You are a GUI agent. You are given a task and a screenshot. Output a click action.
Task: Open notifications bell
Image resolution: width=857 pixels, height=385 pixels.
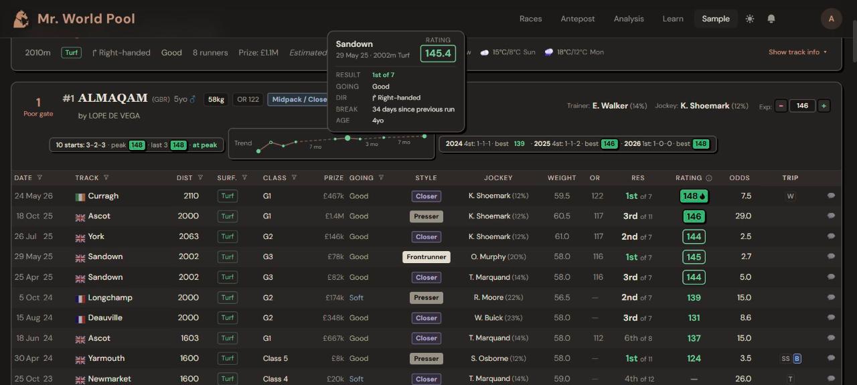tap(771, 19)
